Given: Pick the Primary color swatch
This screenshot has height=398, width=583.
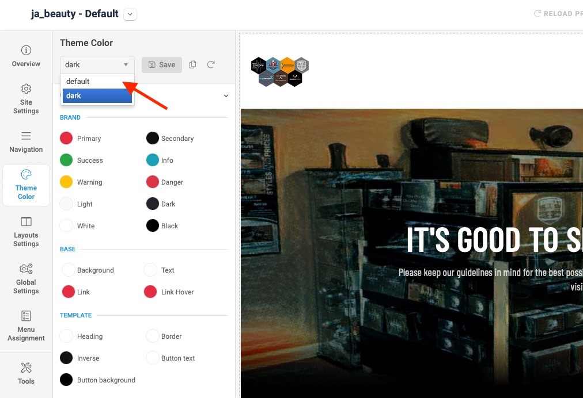Looking at the screenshot, I should coord(66,138).
